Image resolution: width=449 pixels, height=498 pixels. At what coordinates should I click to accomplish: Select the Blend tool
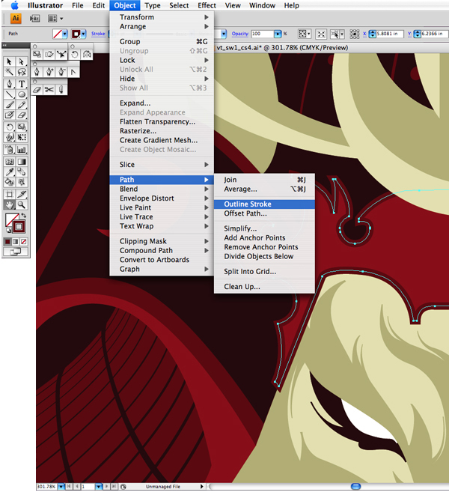21,171
